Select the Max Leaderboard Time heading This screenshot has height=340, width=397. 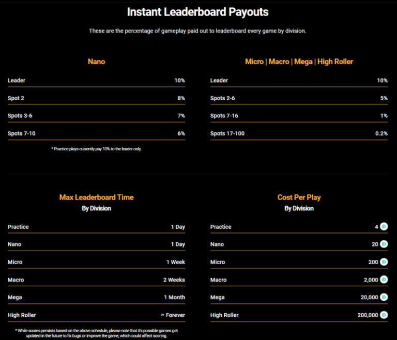click(96, 197)
